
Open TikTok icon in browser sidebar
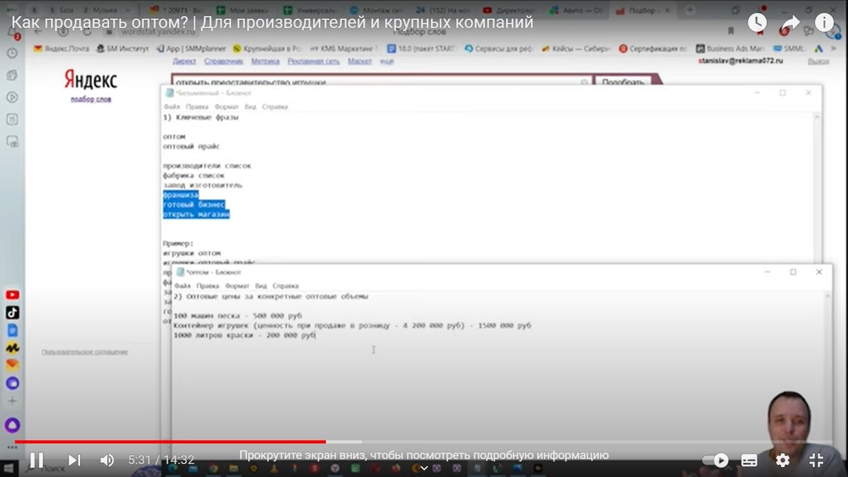pyautogui.click(x=12, y=312)
